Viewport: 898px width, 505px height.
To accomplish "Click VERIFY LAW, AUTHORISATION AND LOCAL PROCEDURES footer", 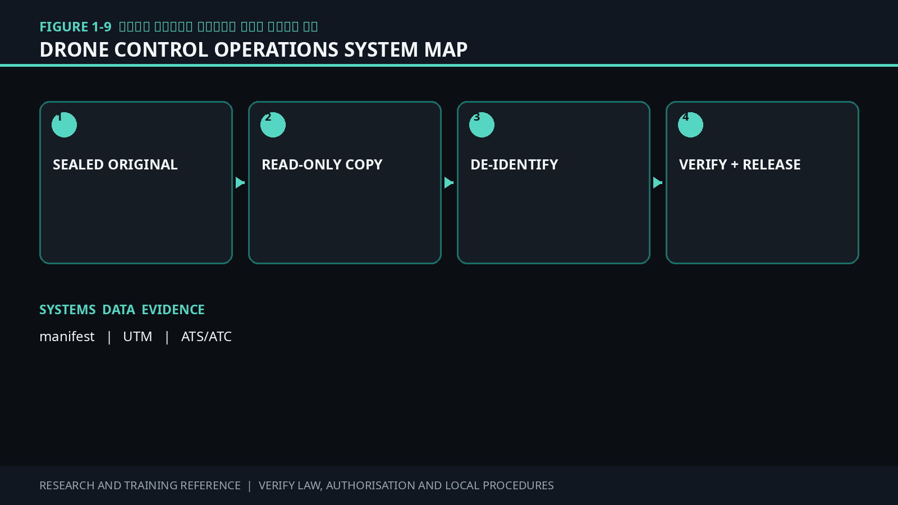I will [406, 485].
